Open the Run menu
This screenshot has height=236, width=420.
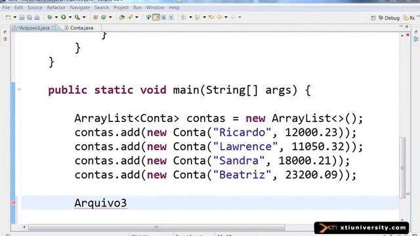[x=137, y=7]
